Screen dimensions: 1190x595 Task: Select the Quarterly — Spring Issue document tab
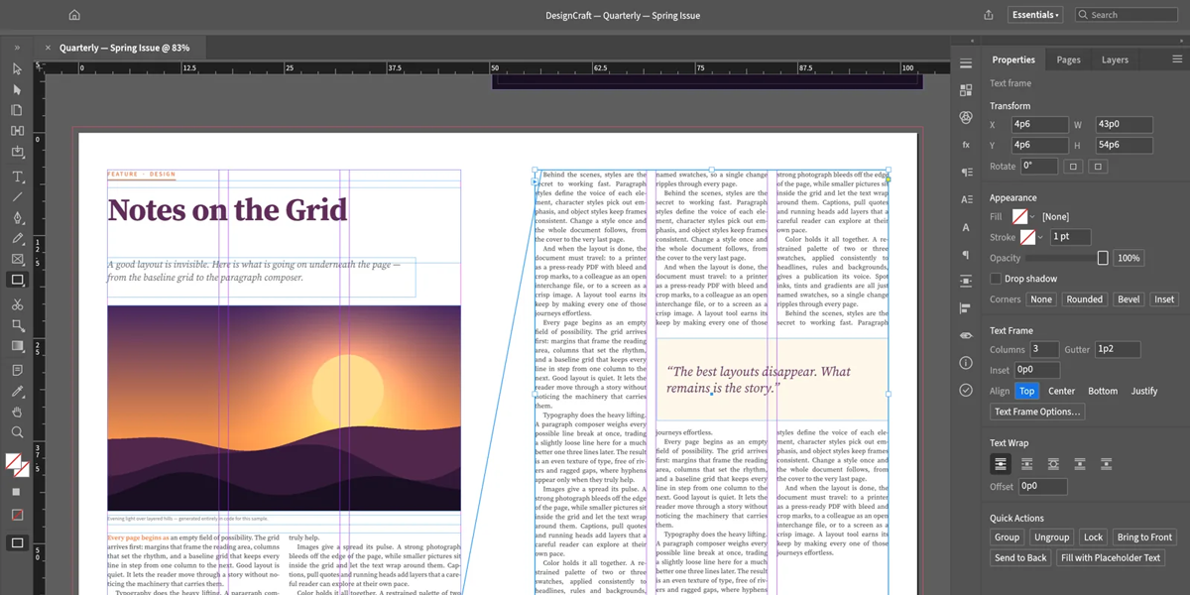pyautogui.click(x=124, y=48)
